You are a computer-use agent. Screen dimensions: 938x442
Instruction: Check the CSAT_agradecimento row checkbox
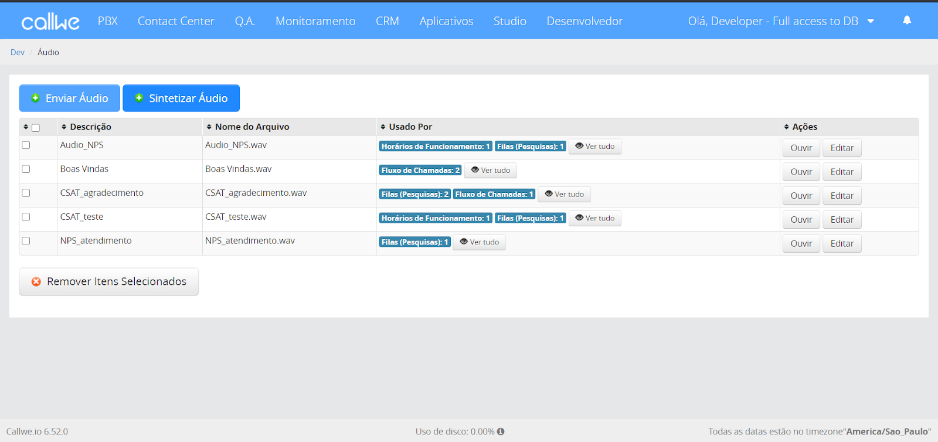pos(26,193)
